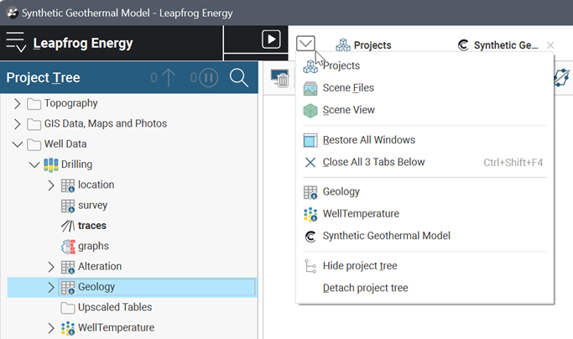Click the pause processing queue icon
Image resolution: width=573 pixels, height=339 pixels.
[x=208, y=78]
